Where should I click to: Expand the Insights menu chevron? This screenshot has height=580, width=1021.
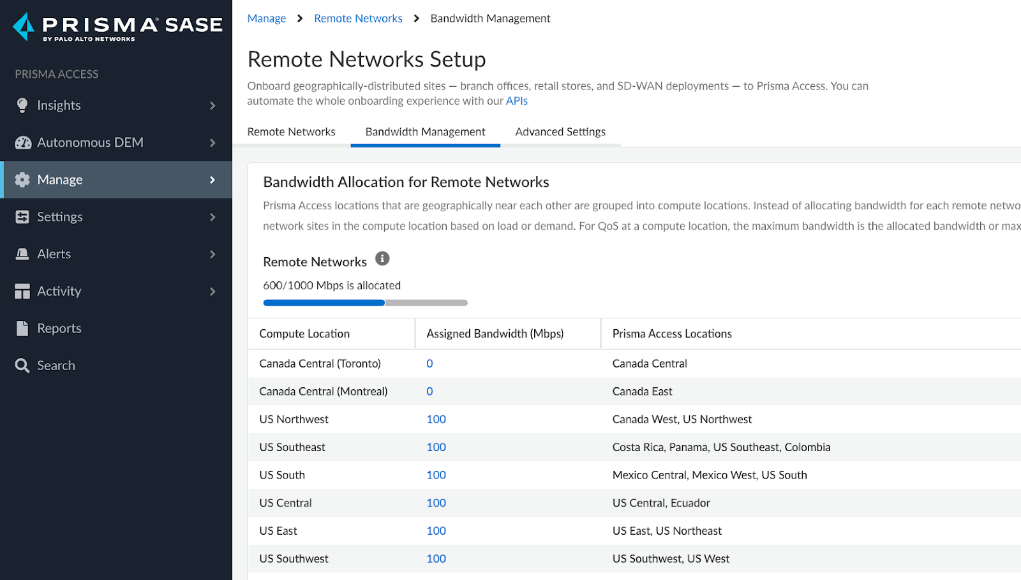pyautogui.click(x=212, y=105)
